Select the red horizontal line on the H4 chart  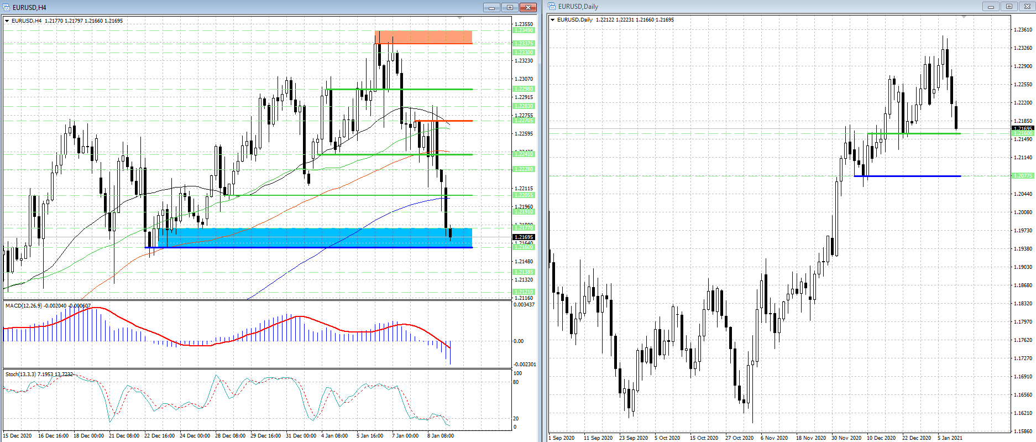(x=443, y=121)
